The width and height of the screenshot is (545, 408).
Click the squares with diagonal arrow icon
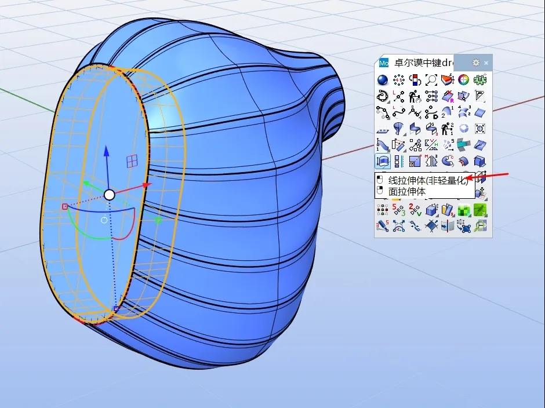415,145
